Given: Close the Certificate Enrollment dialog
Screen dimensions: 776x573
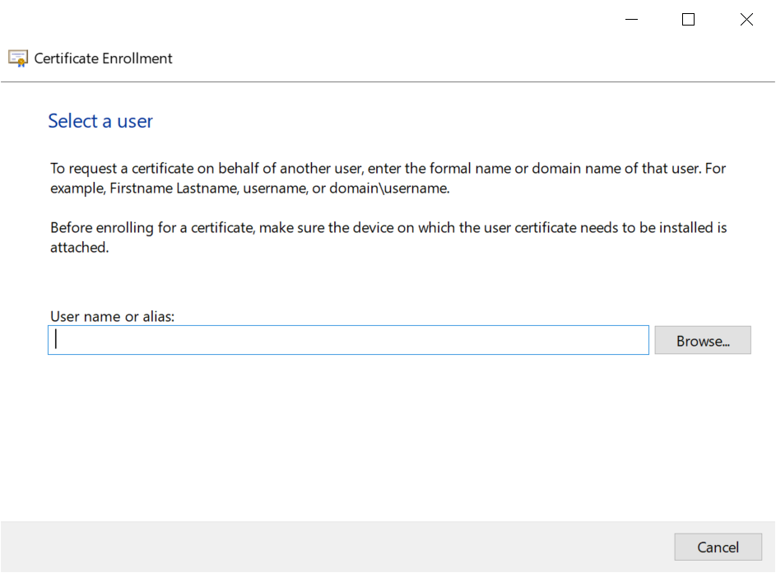Looking at the screenshot, I should 746,20.
